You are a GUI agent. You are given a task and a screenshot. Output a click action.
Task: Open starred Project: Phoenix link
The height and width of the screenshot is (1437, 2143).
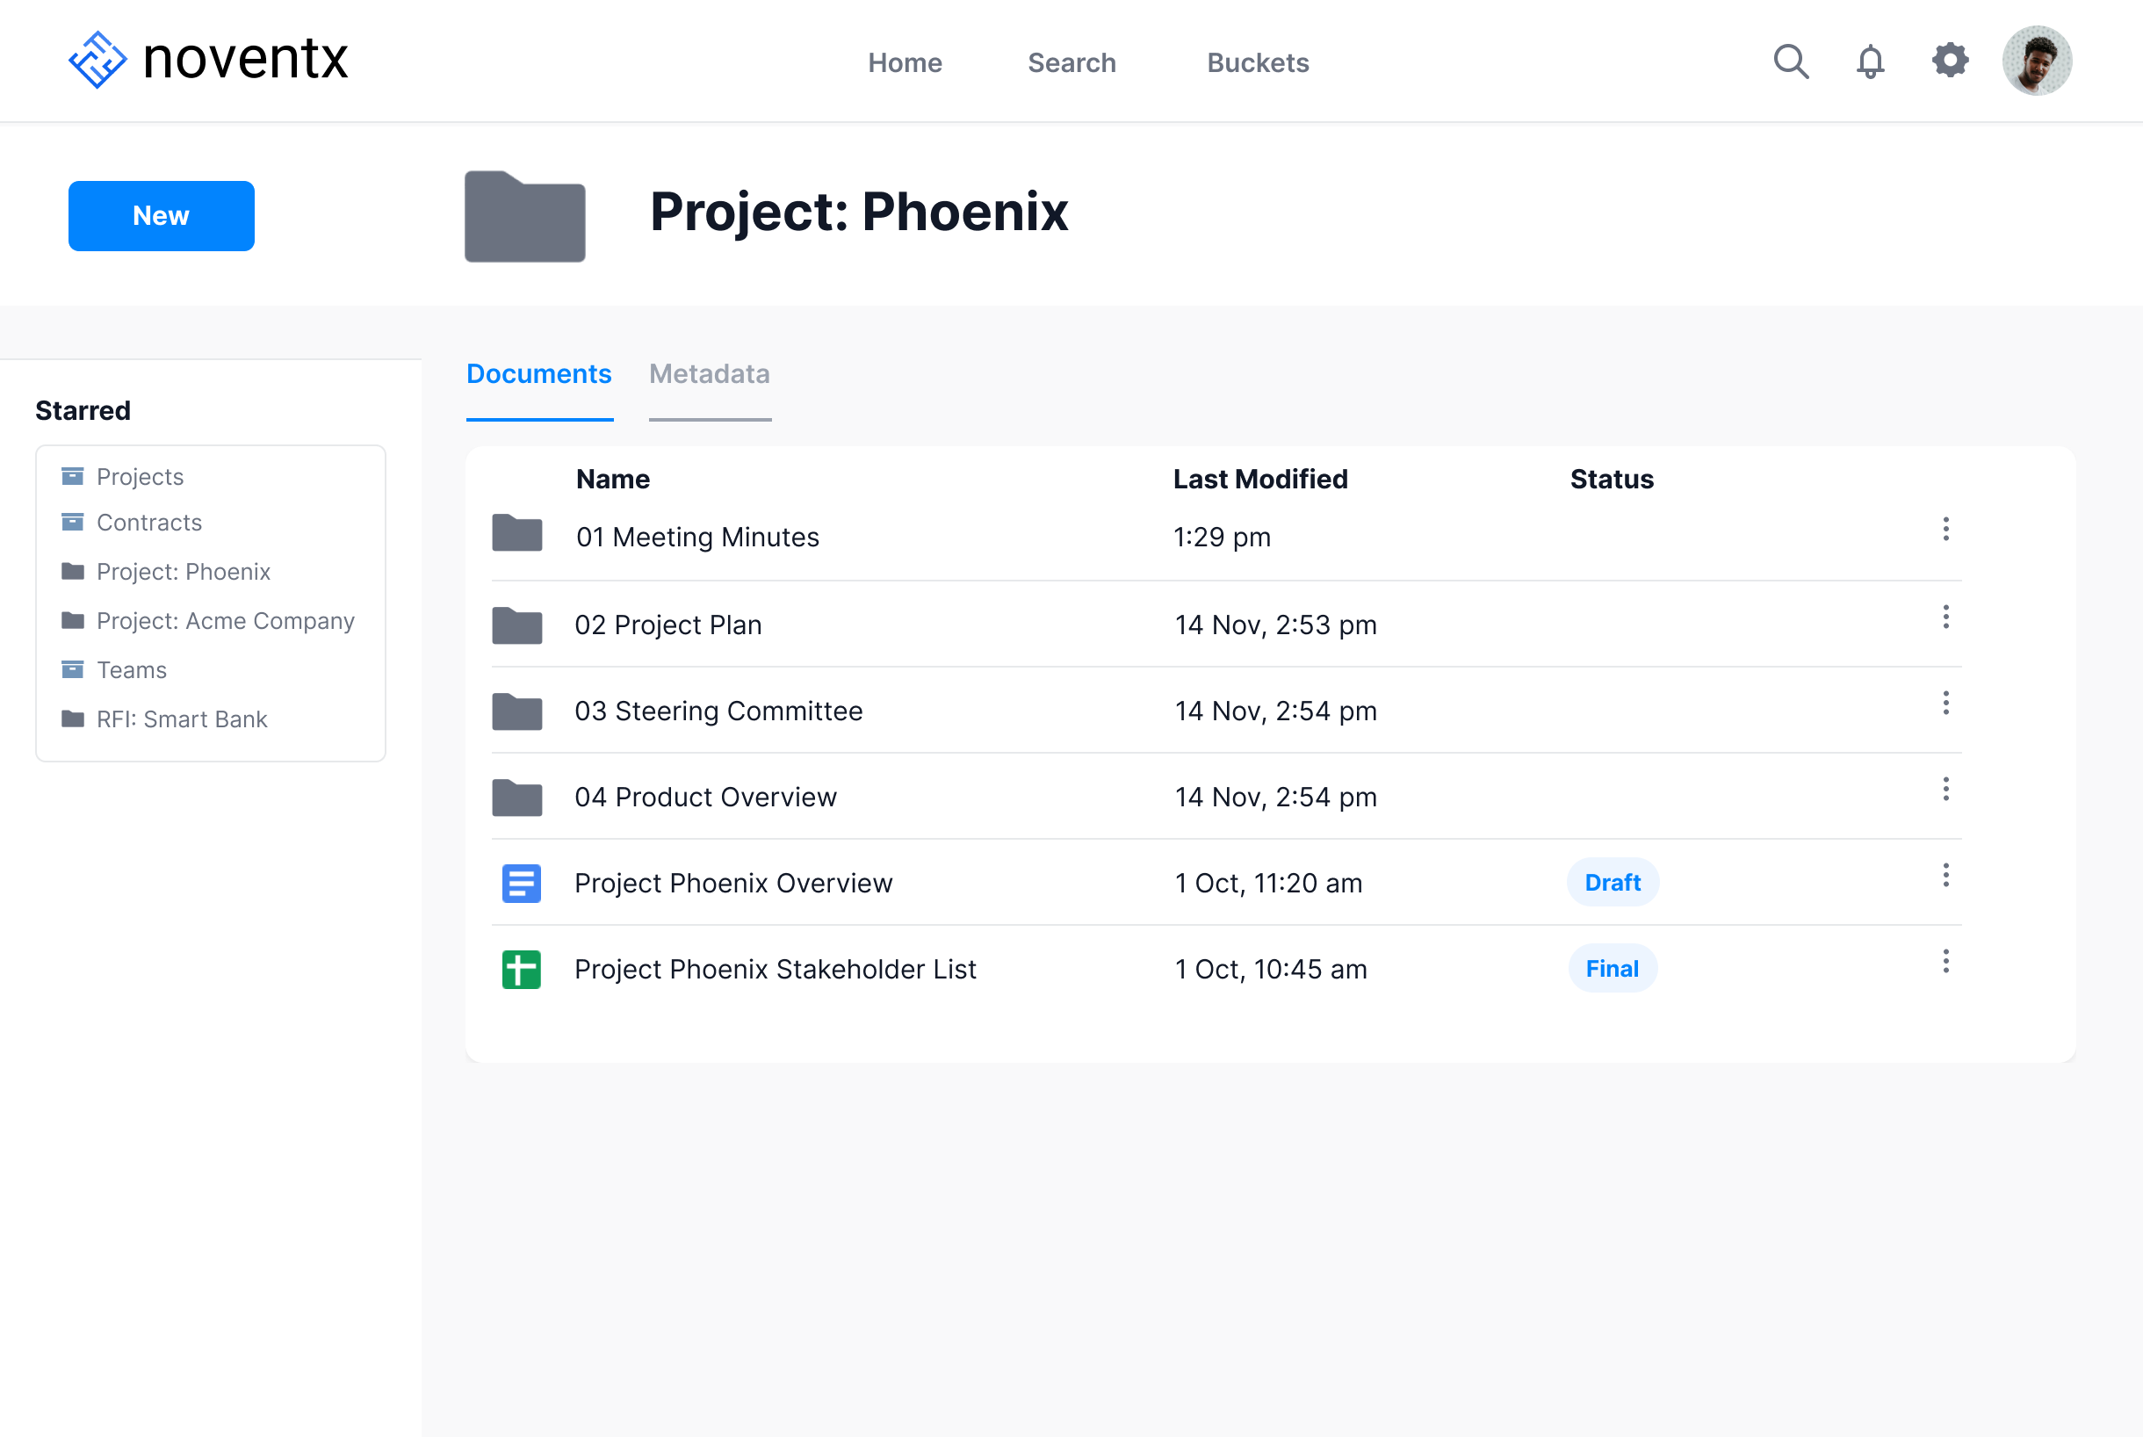pyautogui.click(x=184, y=572)
